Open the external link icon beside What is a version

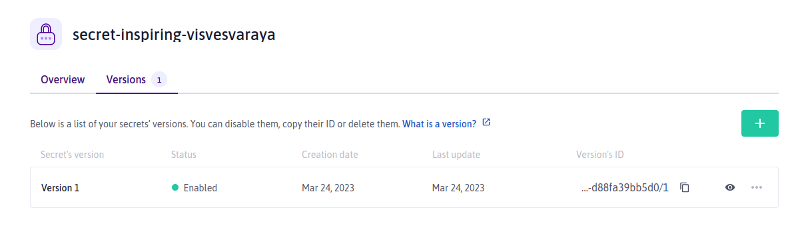[486, 123]
